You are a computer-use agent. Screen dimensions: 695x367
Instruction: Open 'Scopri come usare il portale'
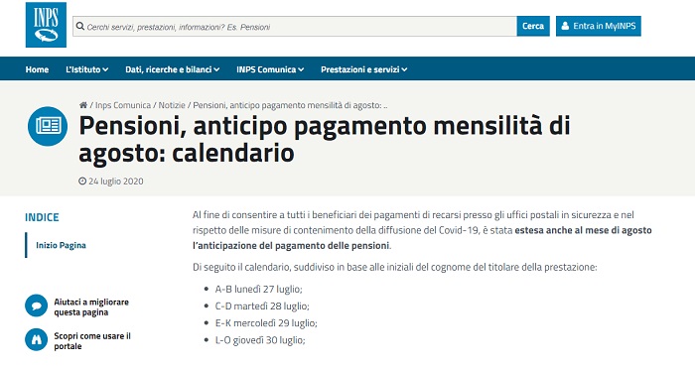click(x=92, y=341)
